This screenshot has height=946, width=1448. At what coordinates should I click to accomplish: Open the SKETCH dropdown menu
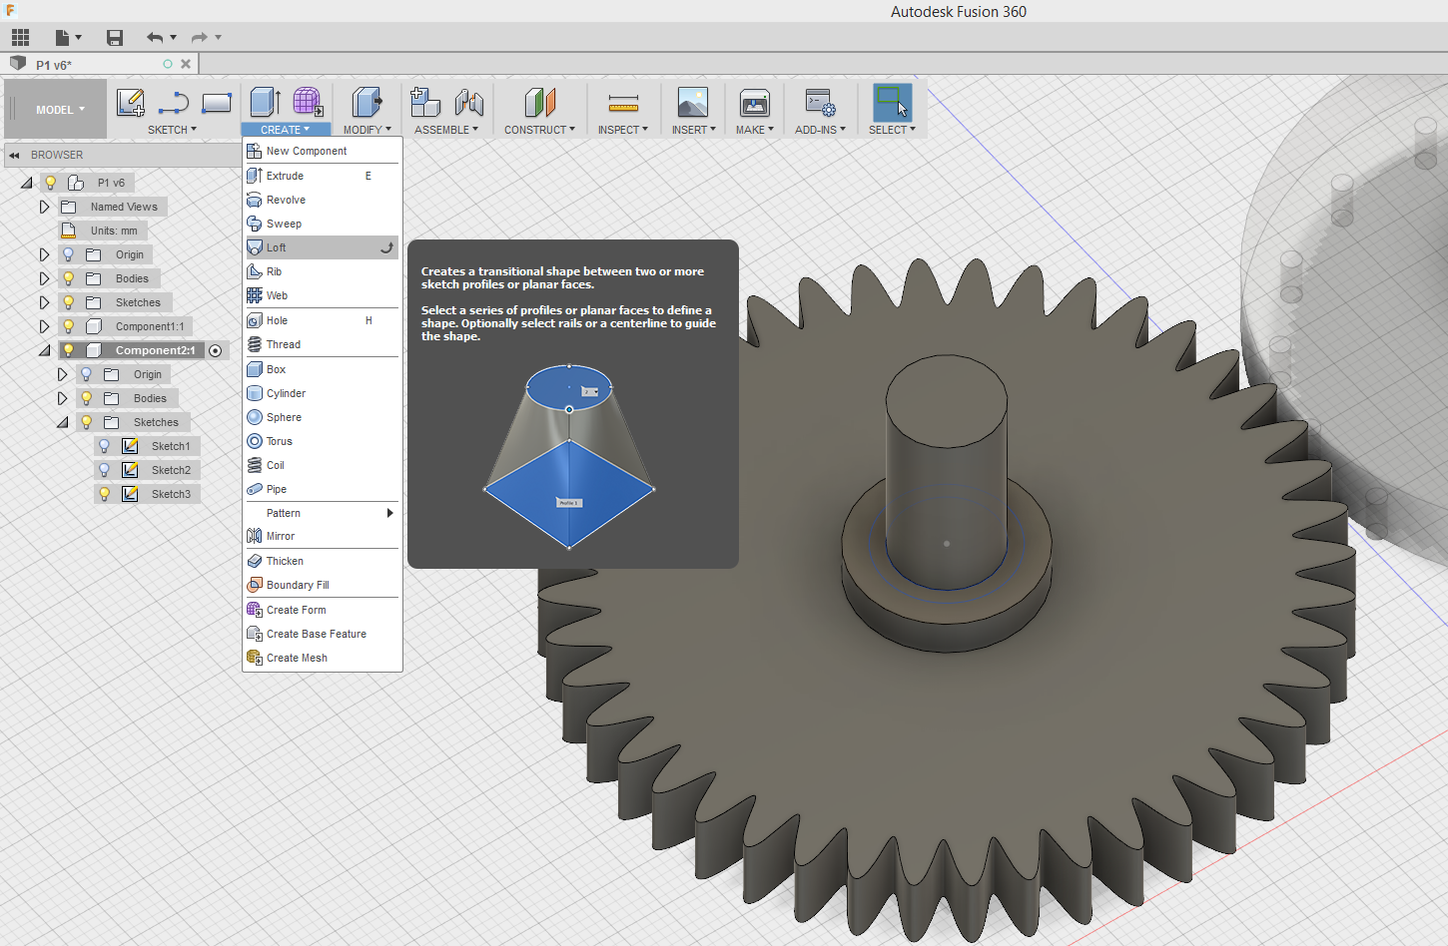pyautogui.click(x=172, y=130)
